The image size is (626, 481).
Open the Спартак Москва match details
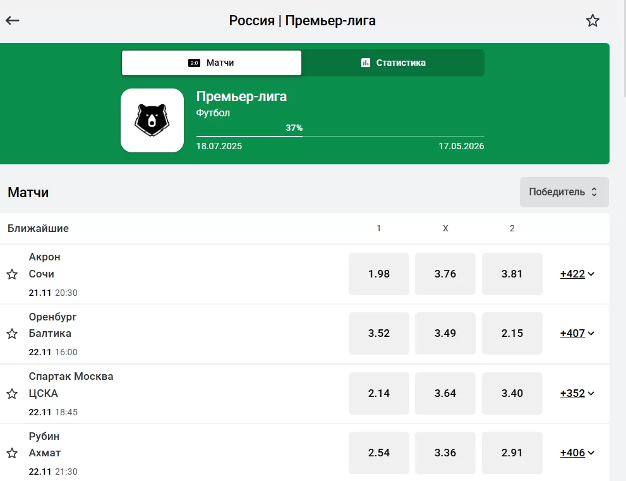point(71,377)
